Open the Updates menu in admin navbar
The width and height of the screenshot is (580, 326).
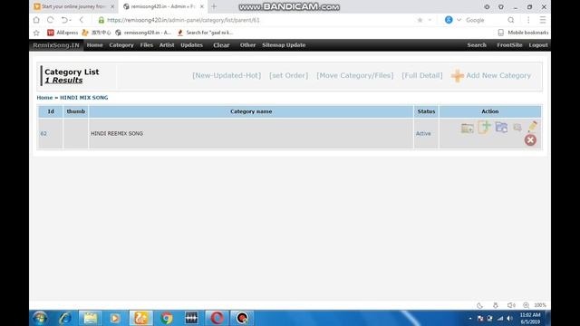191,45
